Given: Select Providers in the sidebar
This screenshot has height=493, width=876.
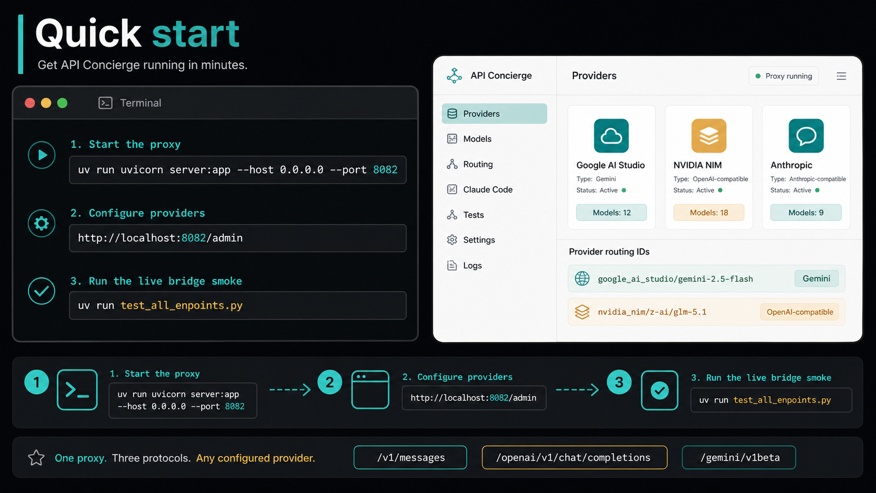Looking at the screenshot, I should [495, 114].
